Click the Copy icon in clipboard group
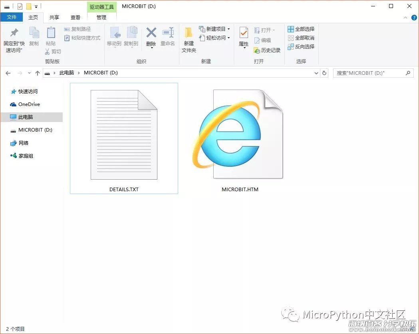This screenshot has width=419, height=334. pos(34,33)
